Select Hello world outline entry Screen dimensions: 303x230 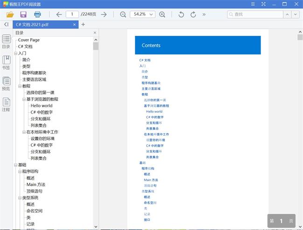(x=41, y=106)
